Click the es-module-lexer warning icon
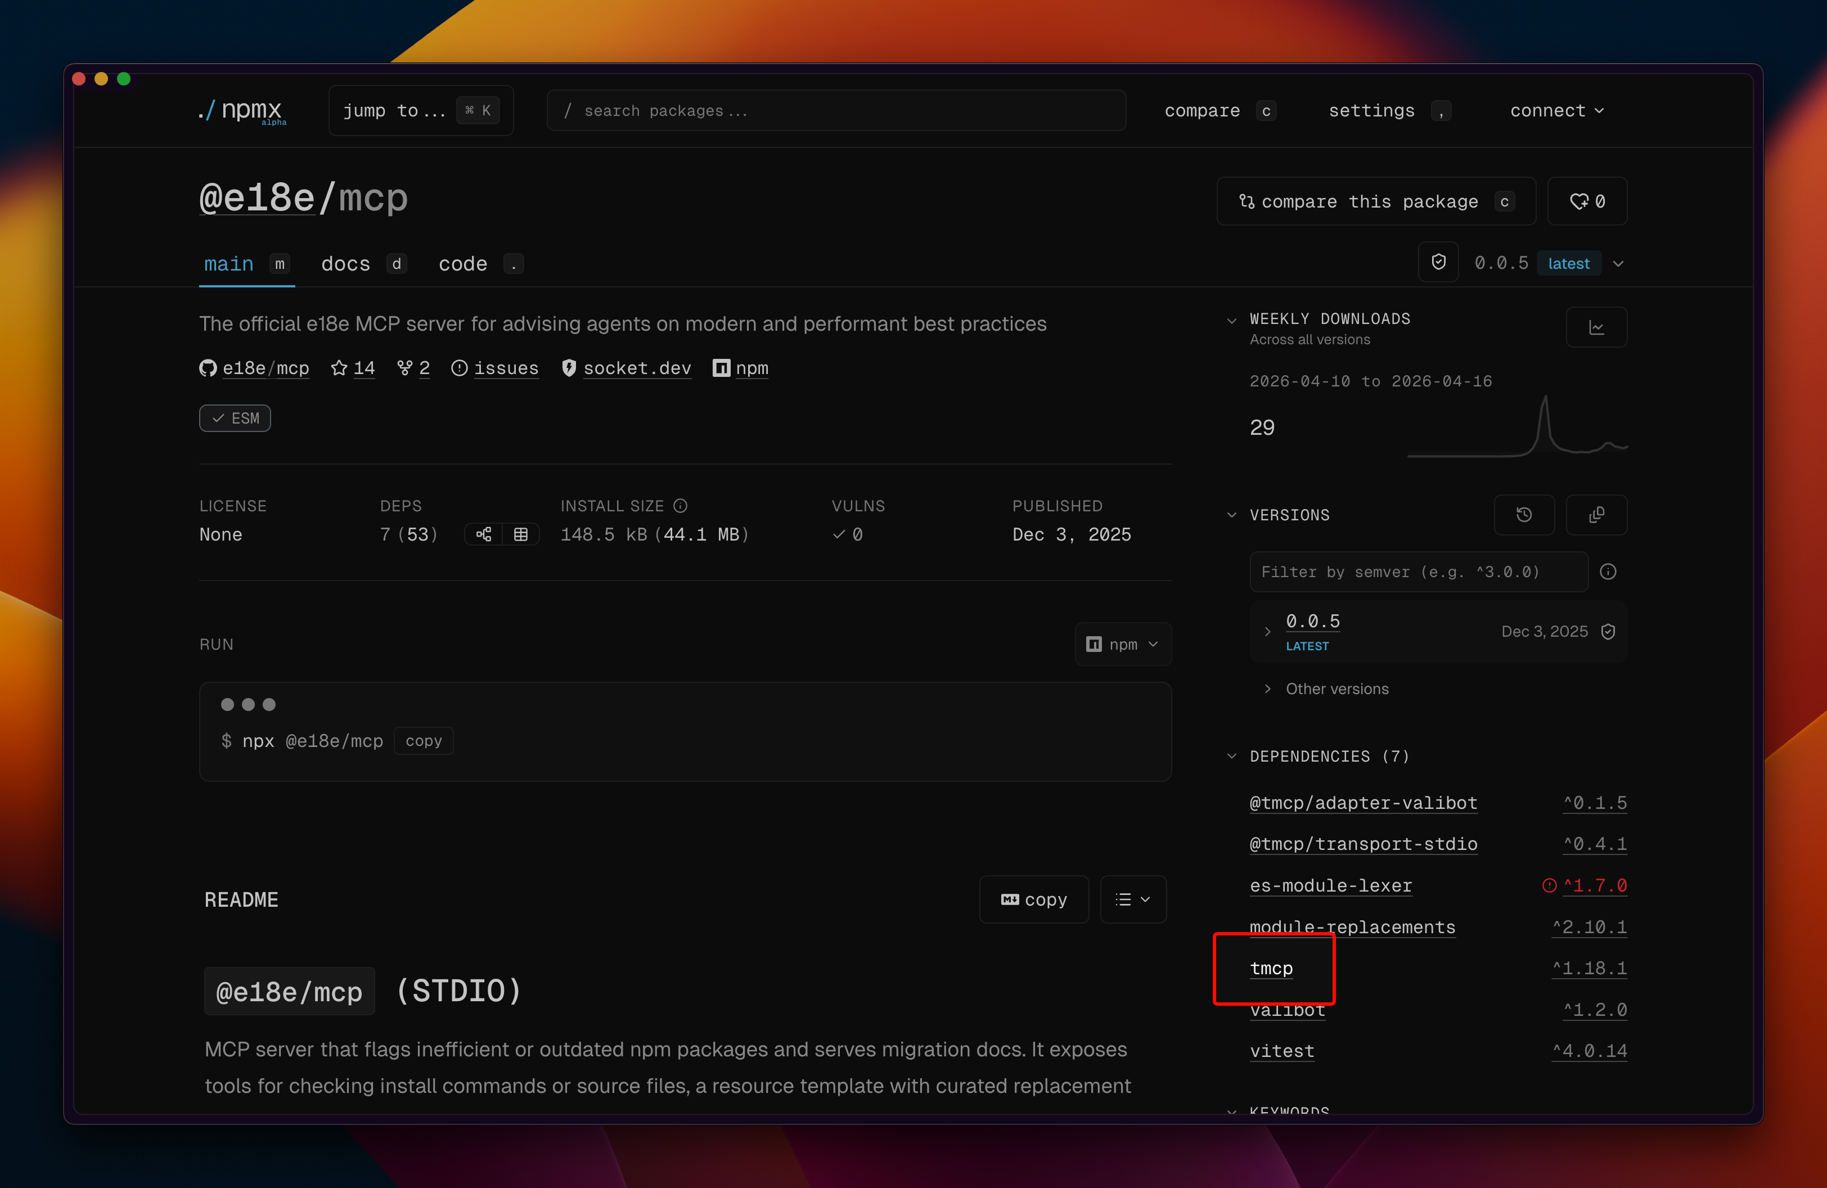 [1549, 885]
